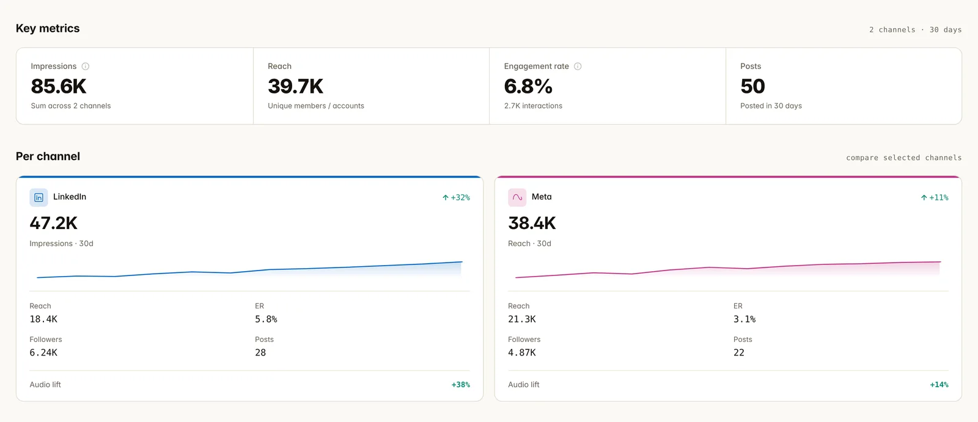Click the LinkedIn Reach value 18.4K
The width and height of the screenshot is (978, 422).
pos(43,319)
